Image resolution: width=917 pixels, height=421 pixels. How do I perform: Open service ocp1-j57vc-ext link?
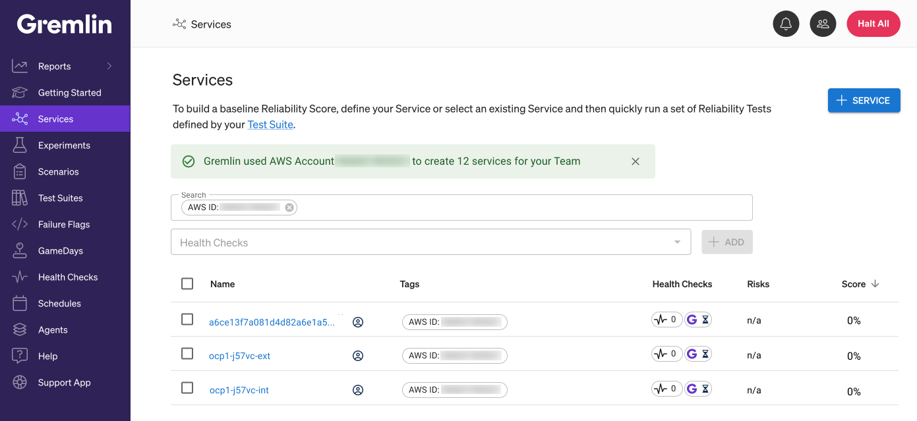[x=240, y=356]
